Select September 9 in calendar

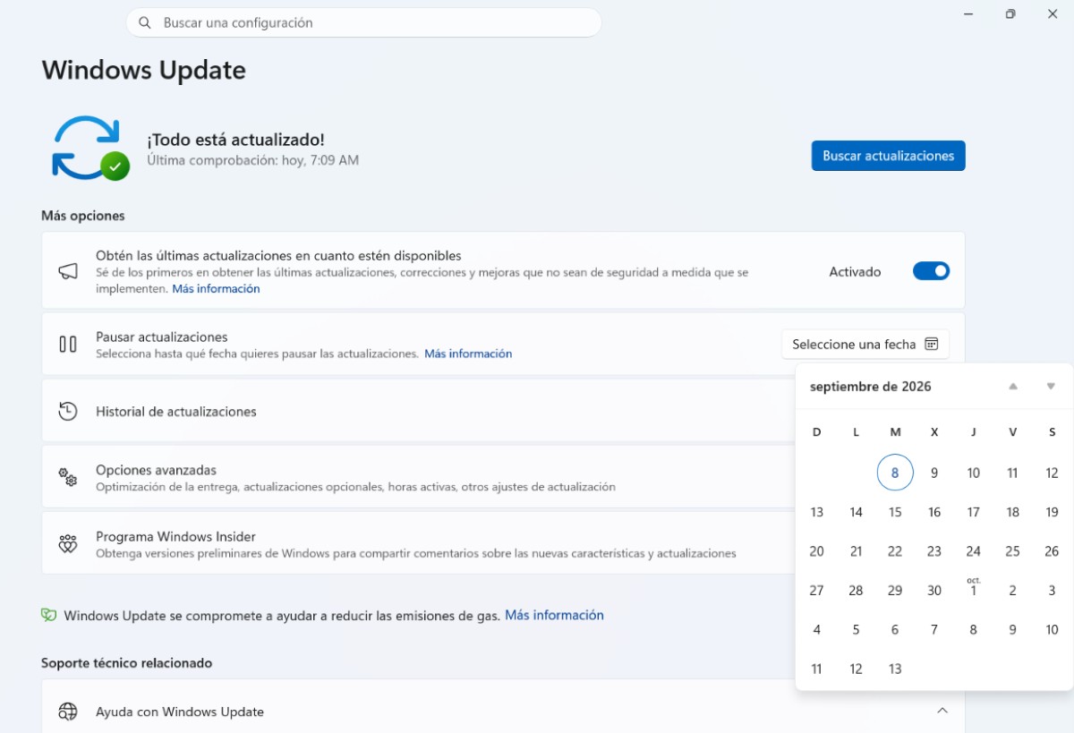[x=934, y=473]
